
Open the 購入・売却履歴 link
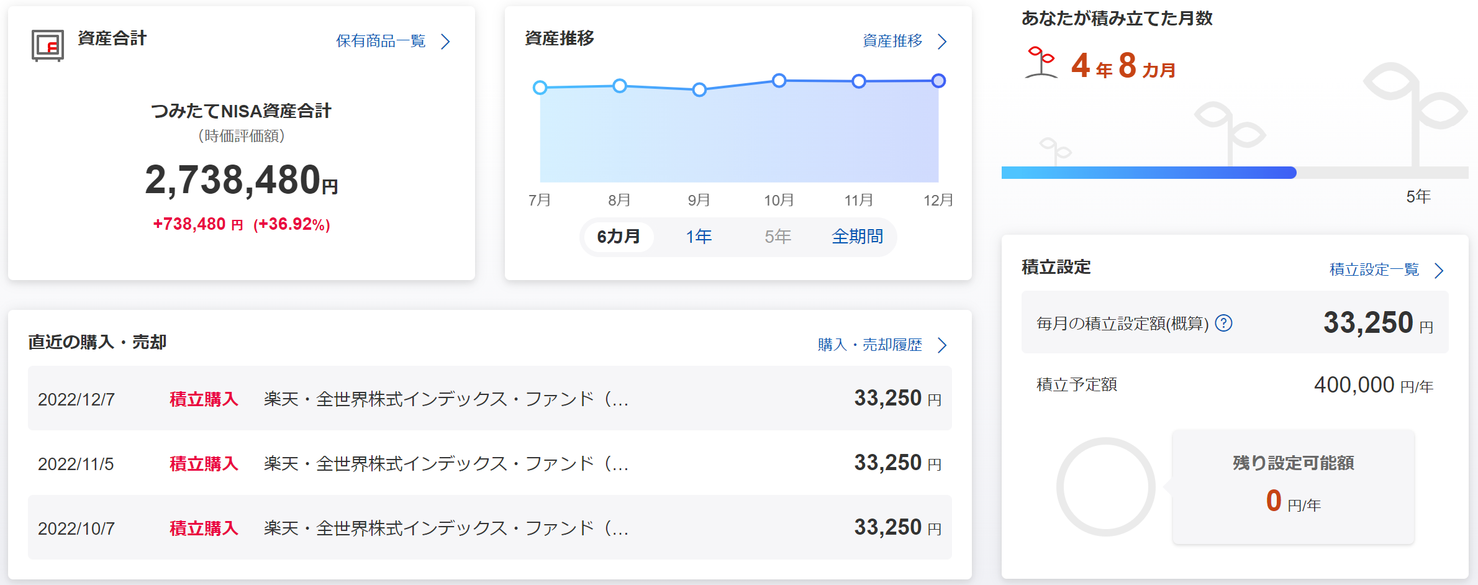tap(869, 345)
